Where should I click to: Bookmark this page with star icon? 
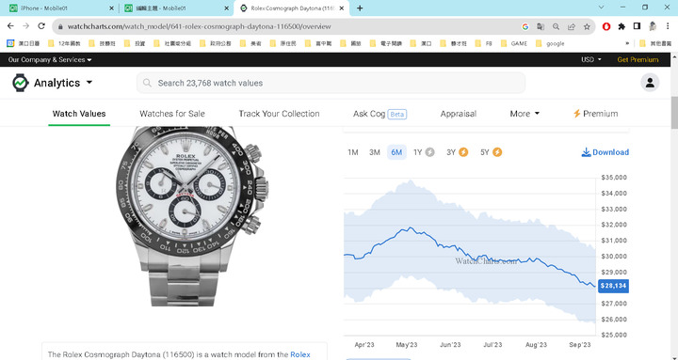[x=587, y=26]
